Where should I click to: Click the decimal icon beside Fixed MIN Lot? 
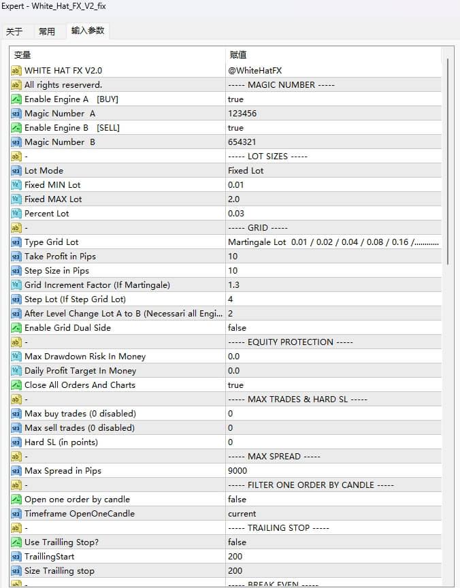click(16, 185)
